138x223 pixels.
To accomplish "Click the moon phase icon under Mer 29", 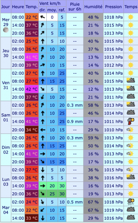I will click(6, 30).
